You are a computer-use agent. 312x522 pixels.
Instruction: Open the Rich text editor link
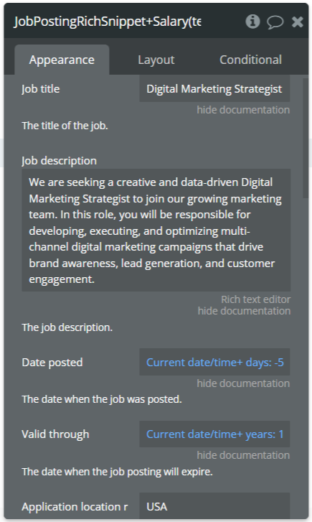point(256,299)
